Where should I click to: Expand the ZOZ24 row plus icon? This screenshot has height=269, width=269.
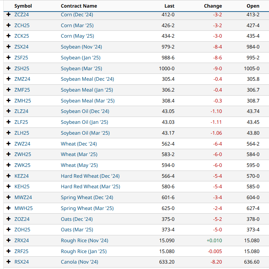[x=8, y=219]
